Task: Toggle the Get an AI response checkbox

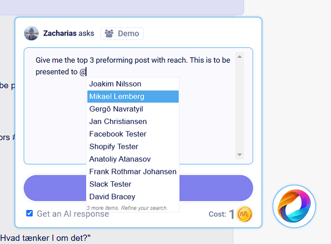Action: (30, 213)
